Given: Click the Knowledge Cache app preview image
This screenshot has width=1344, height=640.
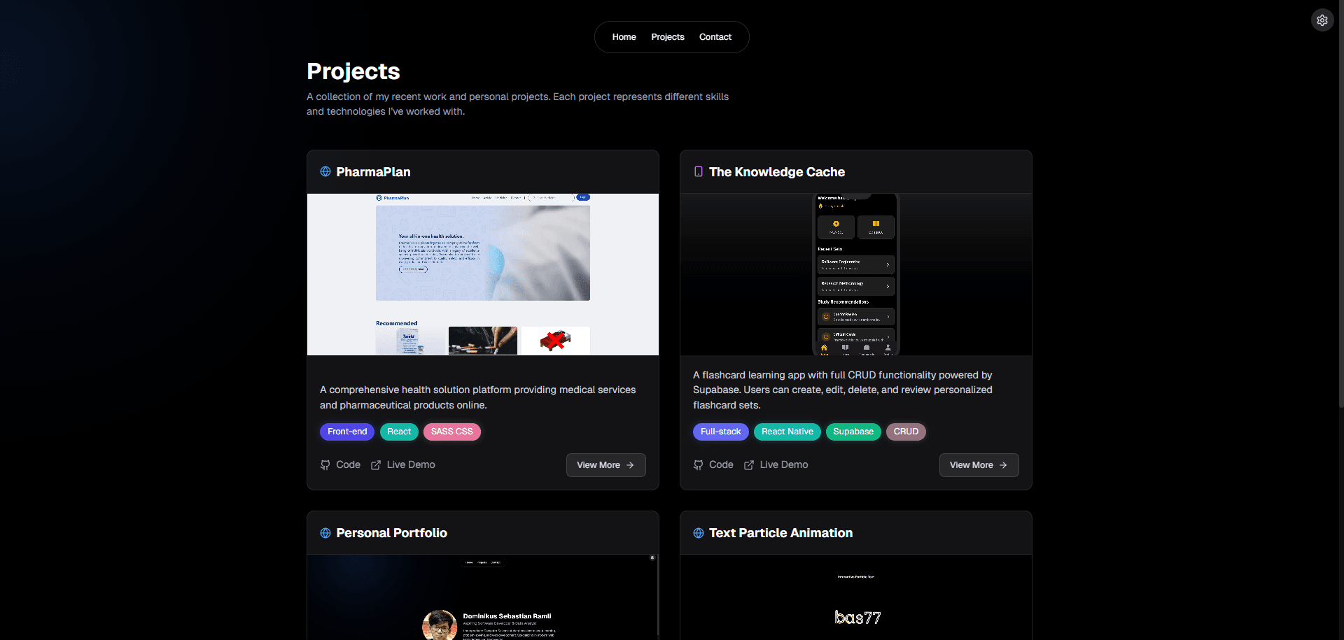Looking at the screenshot, I should (x=855, y=274).
